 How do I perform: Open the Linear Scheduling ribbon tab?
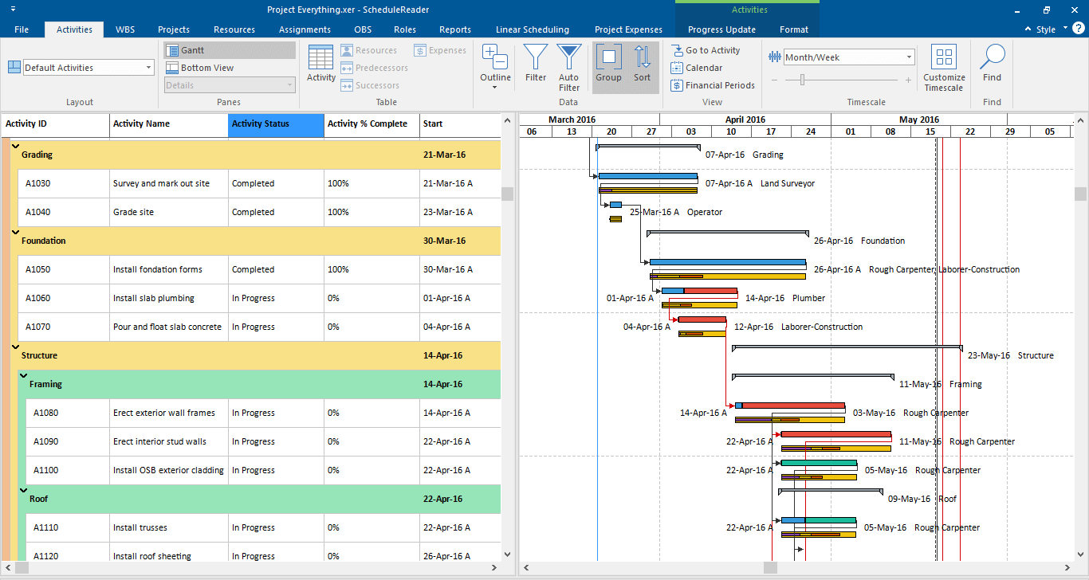[533, 29]
